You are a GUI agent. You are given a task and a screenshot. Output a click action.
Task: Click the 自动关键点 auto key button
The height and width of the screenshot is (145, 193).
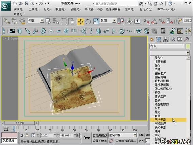pos(100,135)
